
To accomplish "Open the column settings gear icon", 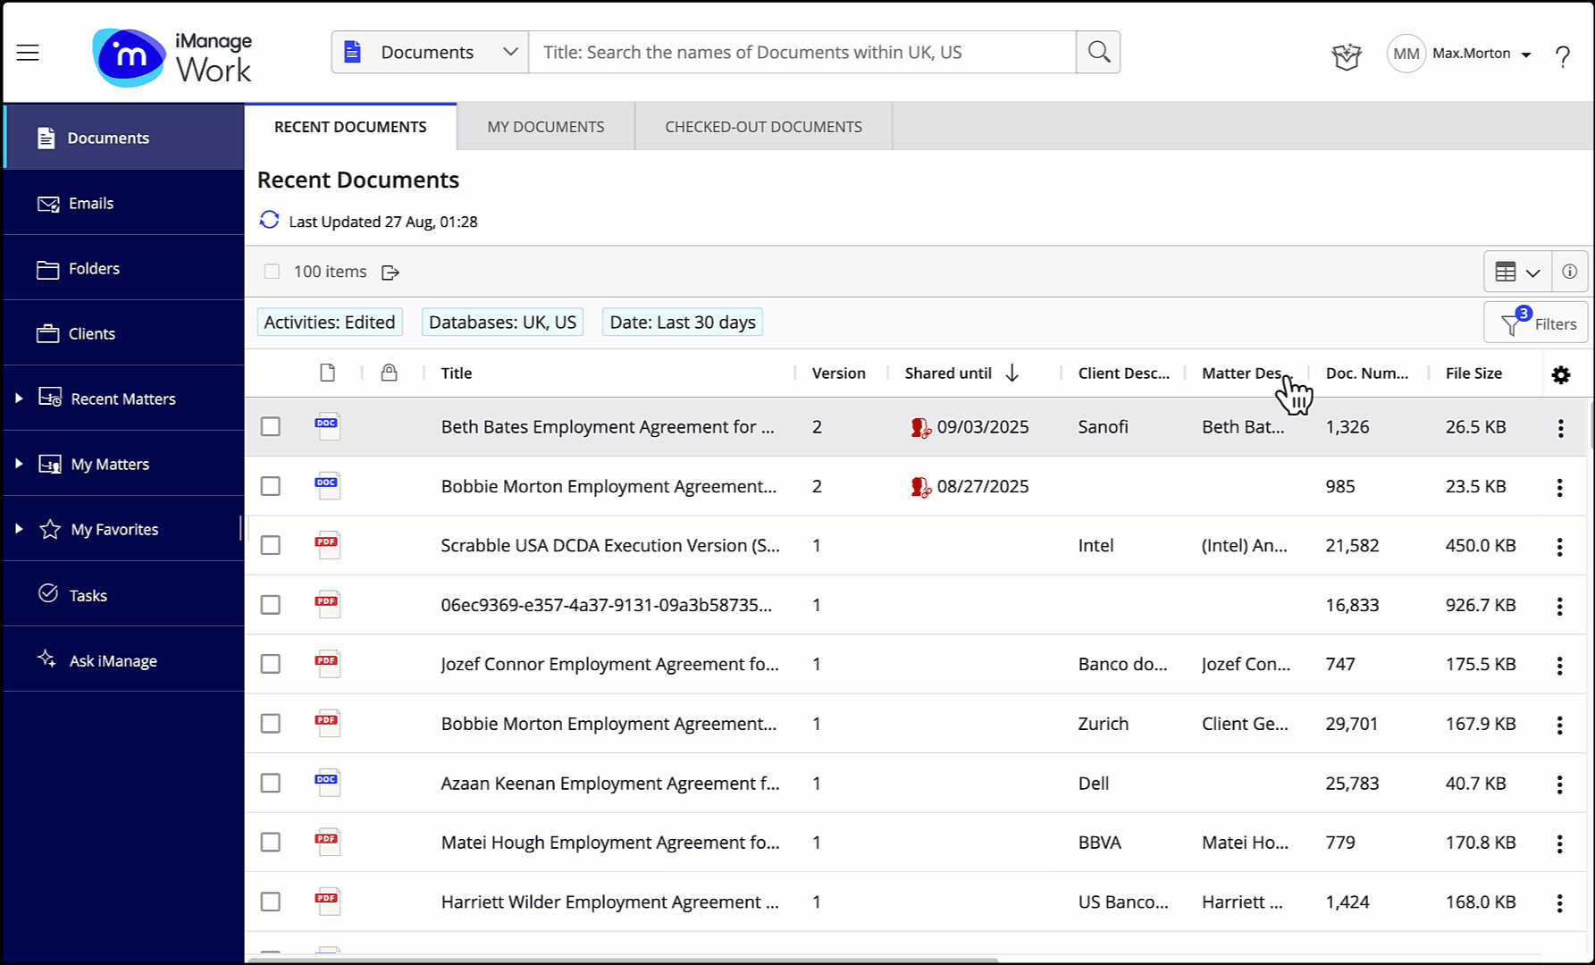I will click(1560, 375).
